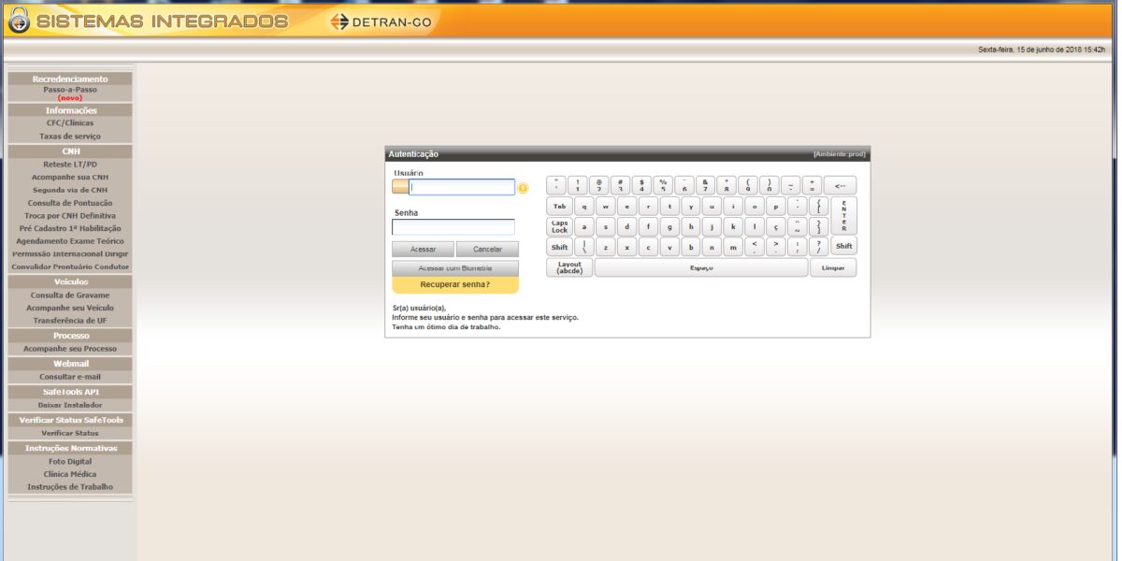The width and height of the screenshot is (1122, 561).
Task: Click the Limpar key on virtual keyboard
Action: (x=832, y=268)
